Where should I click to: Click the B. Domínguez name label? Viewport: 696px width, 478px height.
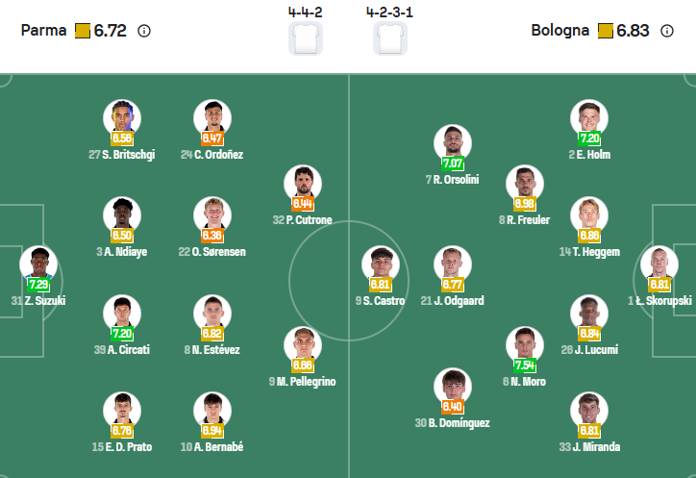[453, 422]
